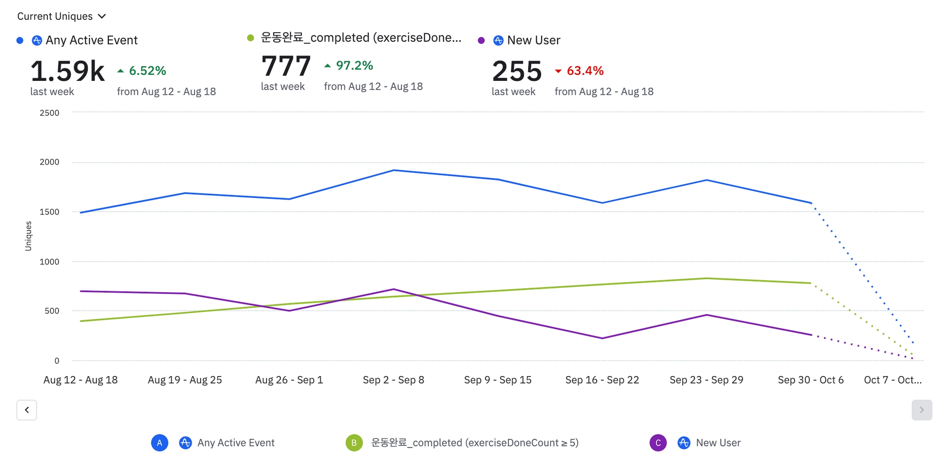Click the comparison date range under 6.52%
The width and height of the screenshot is (941, 463).
166,91
